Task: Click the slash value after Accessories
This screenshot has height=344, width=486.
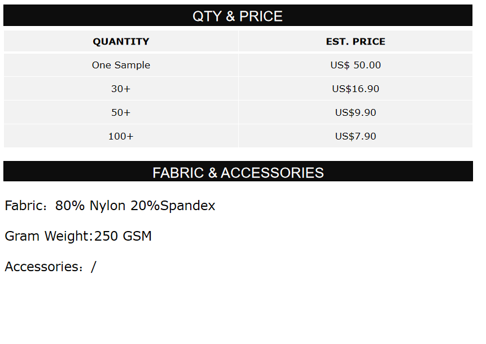Action: click(94, 267)
